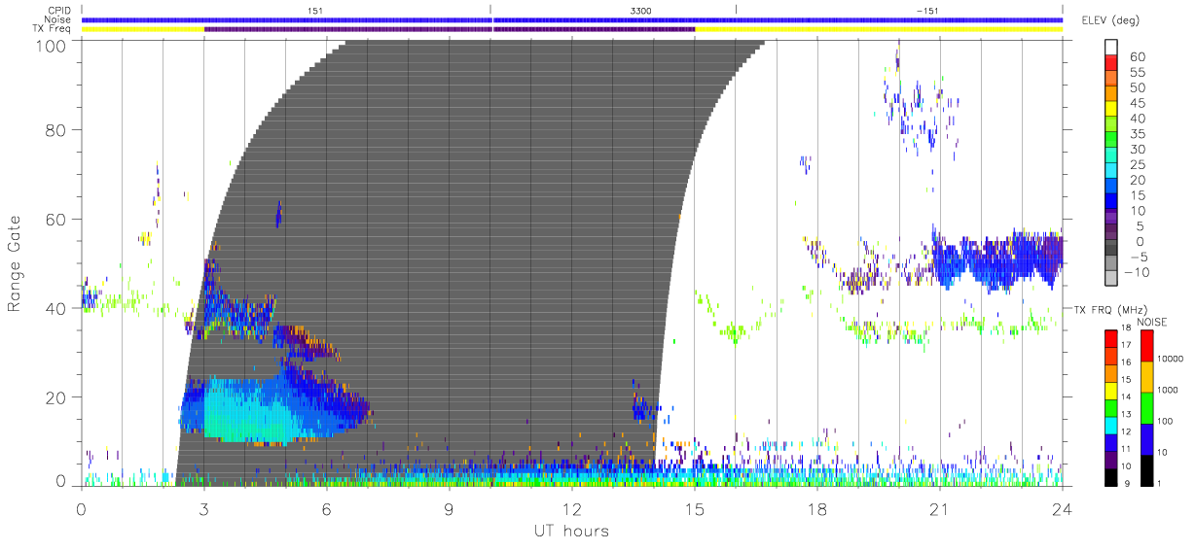1195x551 pixels.
Task: Pick the black bottom segment of NOISE colorbar
Action: tap(1145, 470)
